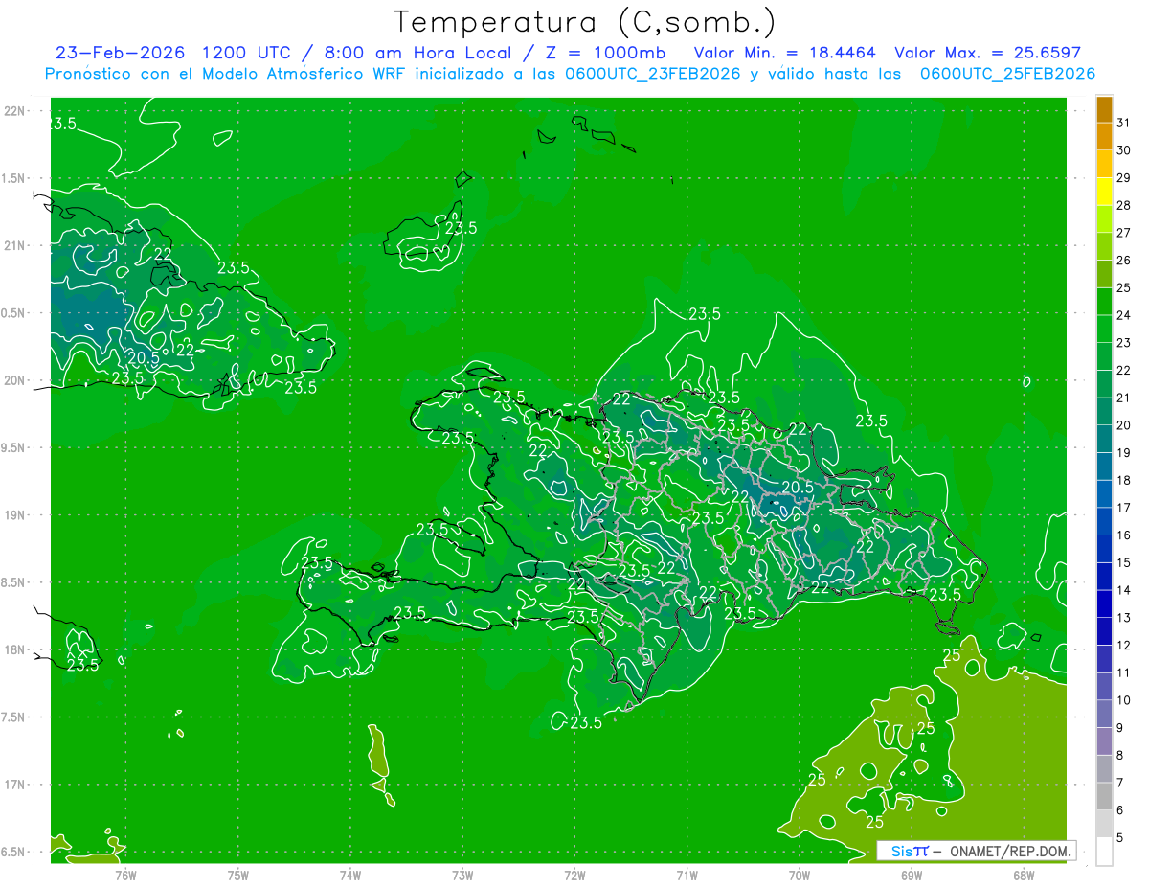Click the "22N" latitude axis label
The width and height of the screenshot is (1149, 888).
click(x=15, y=111)
